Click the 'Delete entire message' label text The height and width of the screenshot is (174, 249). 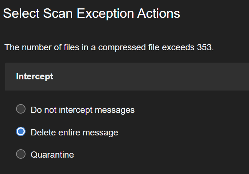pyautogui.click(x=74, y=133)
